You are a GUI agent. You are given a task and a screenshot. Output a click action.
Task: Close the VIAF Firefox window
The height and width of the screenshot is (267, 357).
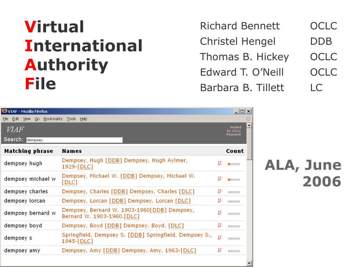coord(249,112)
